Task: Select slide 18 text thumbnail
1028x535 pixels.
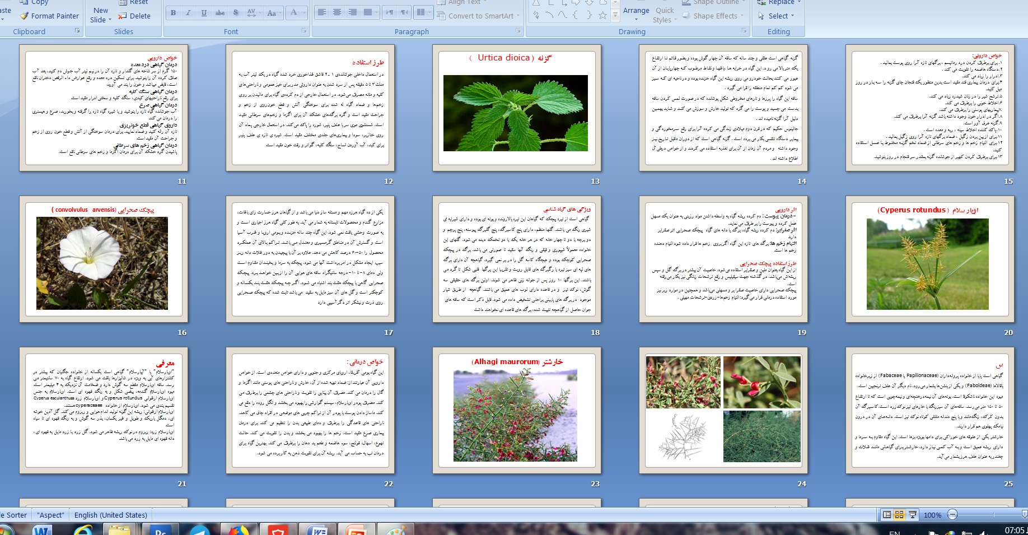Action: pyautogui.click(x=517, y=259)
